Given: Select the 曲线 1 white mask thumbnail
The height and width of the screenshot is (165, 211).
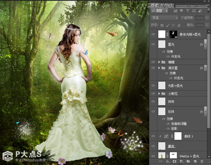Looking at the screenshot, I should [x=178, y=136].
